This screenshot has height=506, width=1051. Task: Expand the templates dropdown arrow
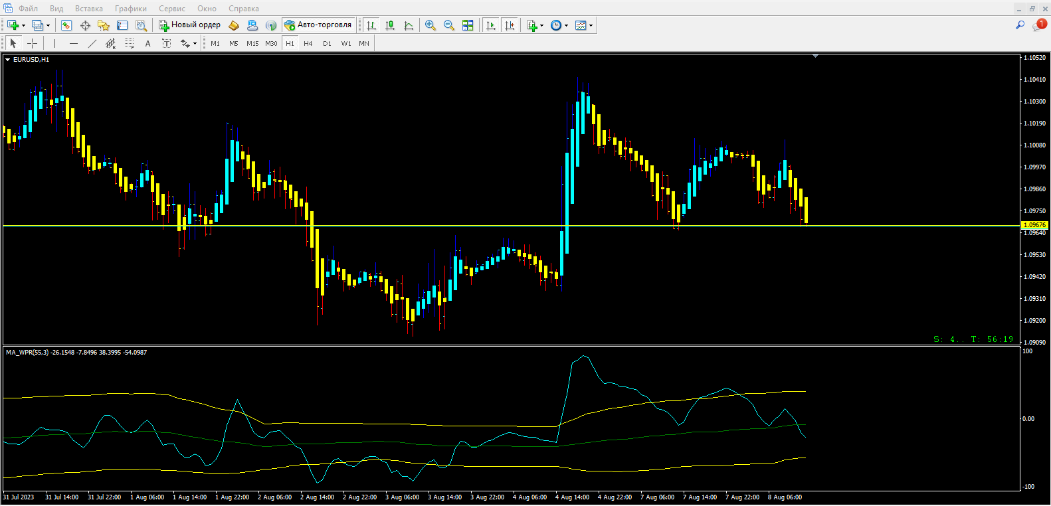(x=591, y=25)
